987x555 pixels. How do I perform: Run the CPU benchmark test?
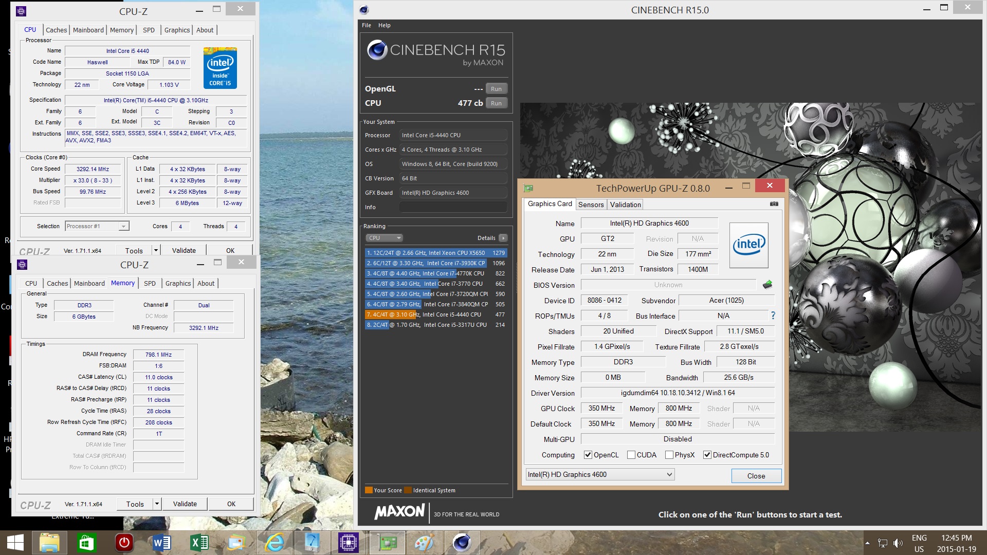click(x=496, y=103)
